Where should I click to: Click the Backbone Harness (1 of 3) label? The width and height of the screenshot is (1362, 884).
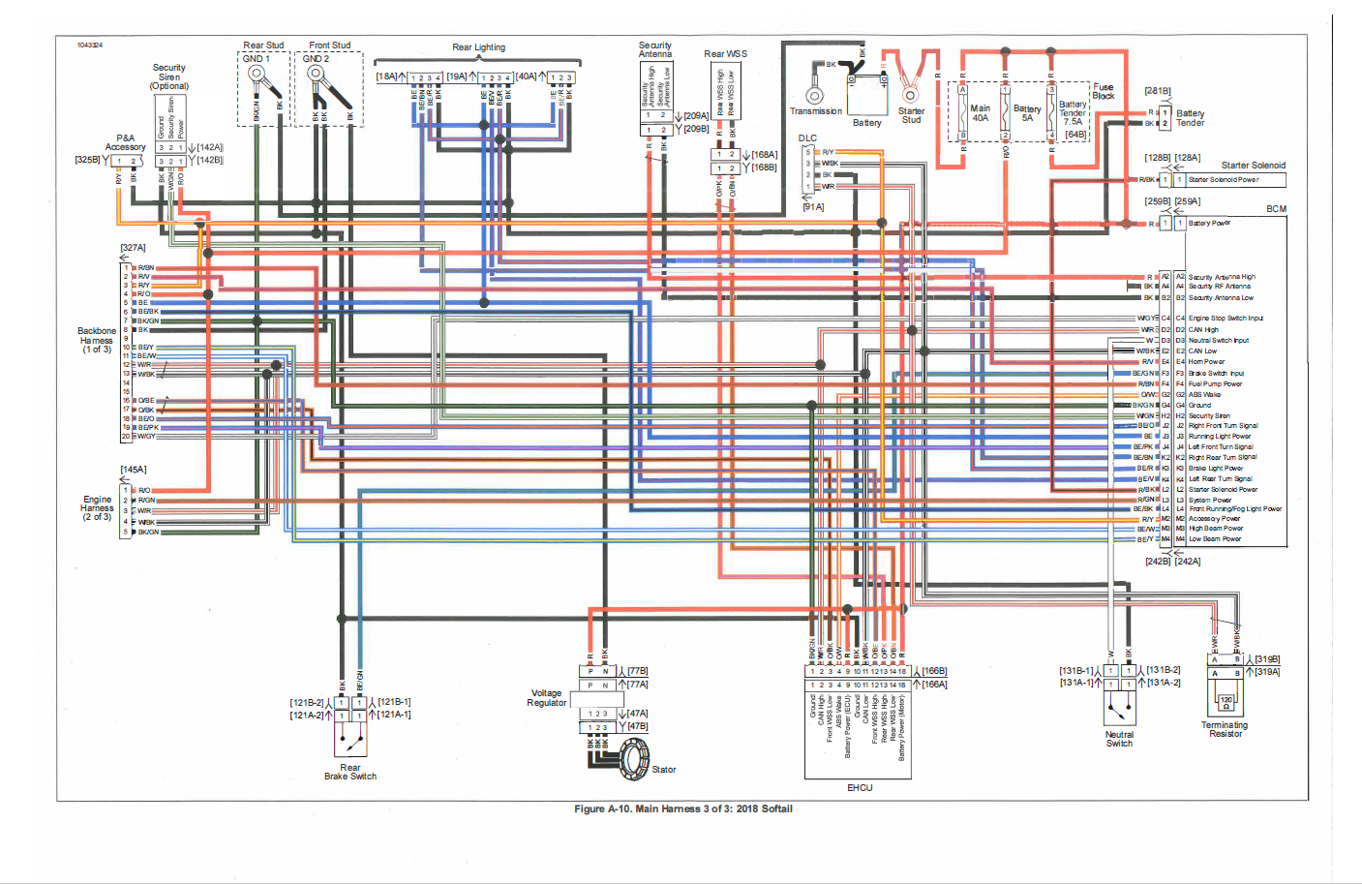click(97, 340)
